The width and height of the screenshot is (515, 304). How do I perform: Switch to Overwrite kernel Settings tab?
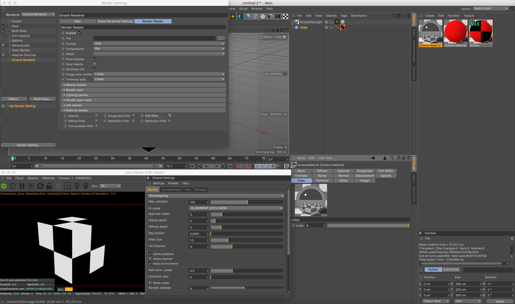(x=115, y=21)
